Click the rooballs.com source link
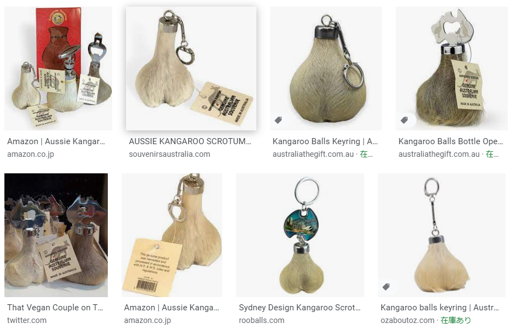Image resolution: width=515 pixels, height=334 pixels. pos(261,320)
